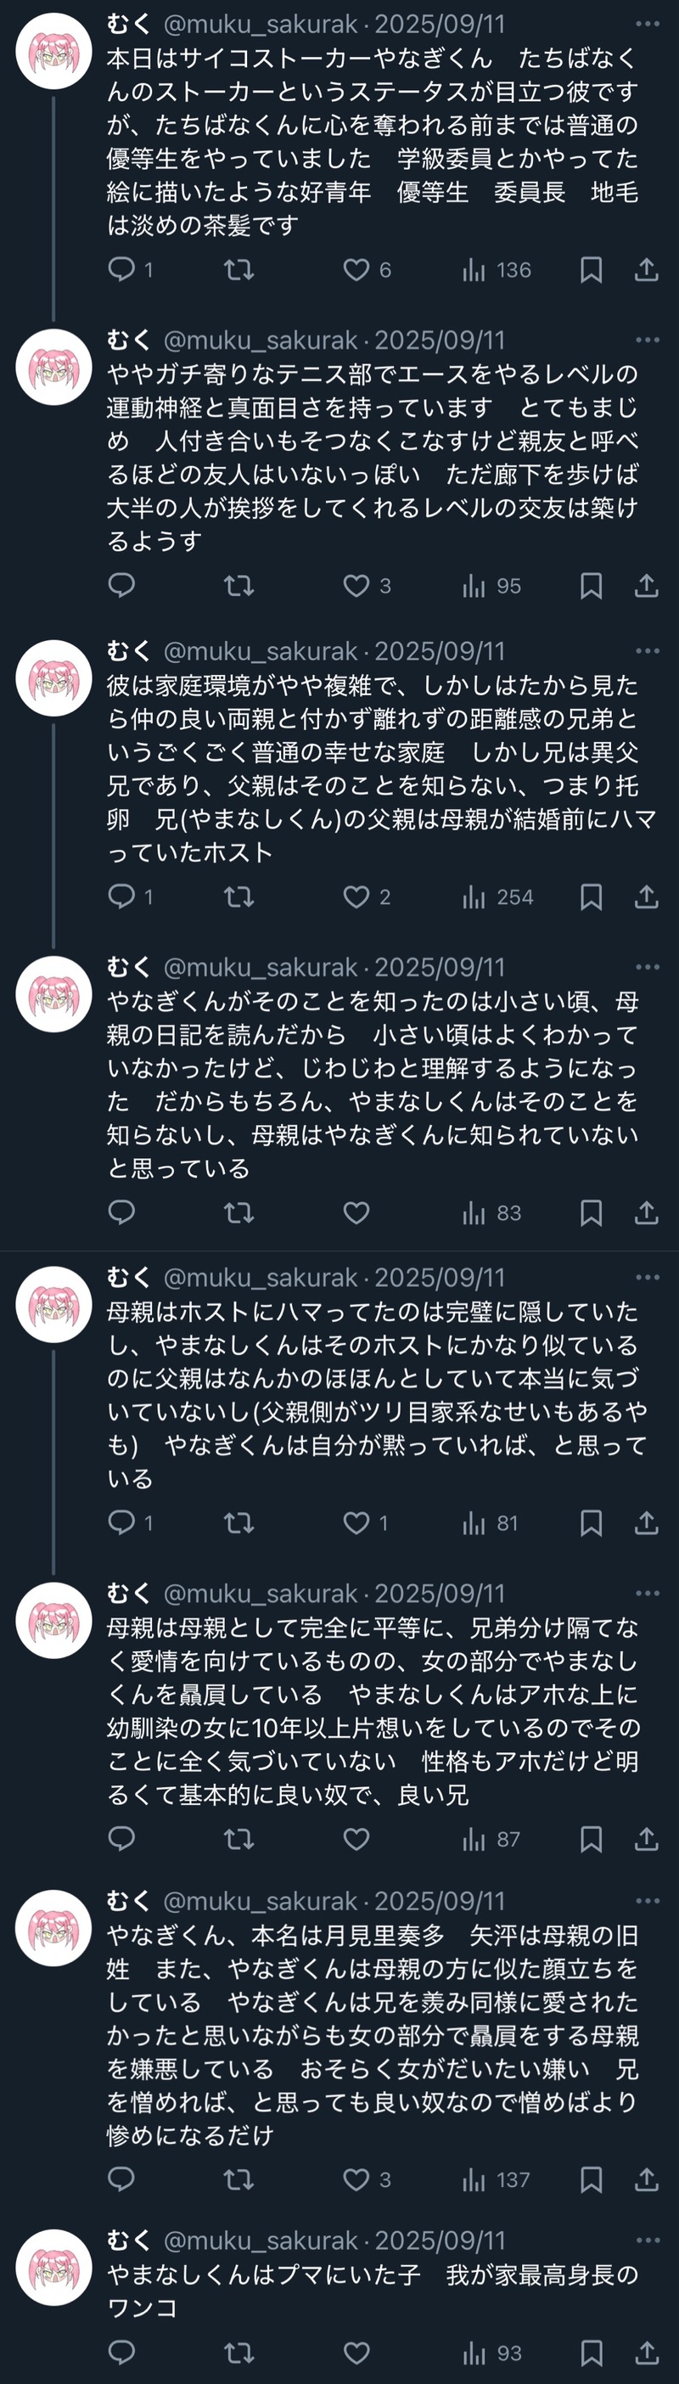This screenshot has height=2384, width=679.
Task: Share the 本名は月見里奏多 tweet
Action: (x=647, y=2179)
